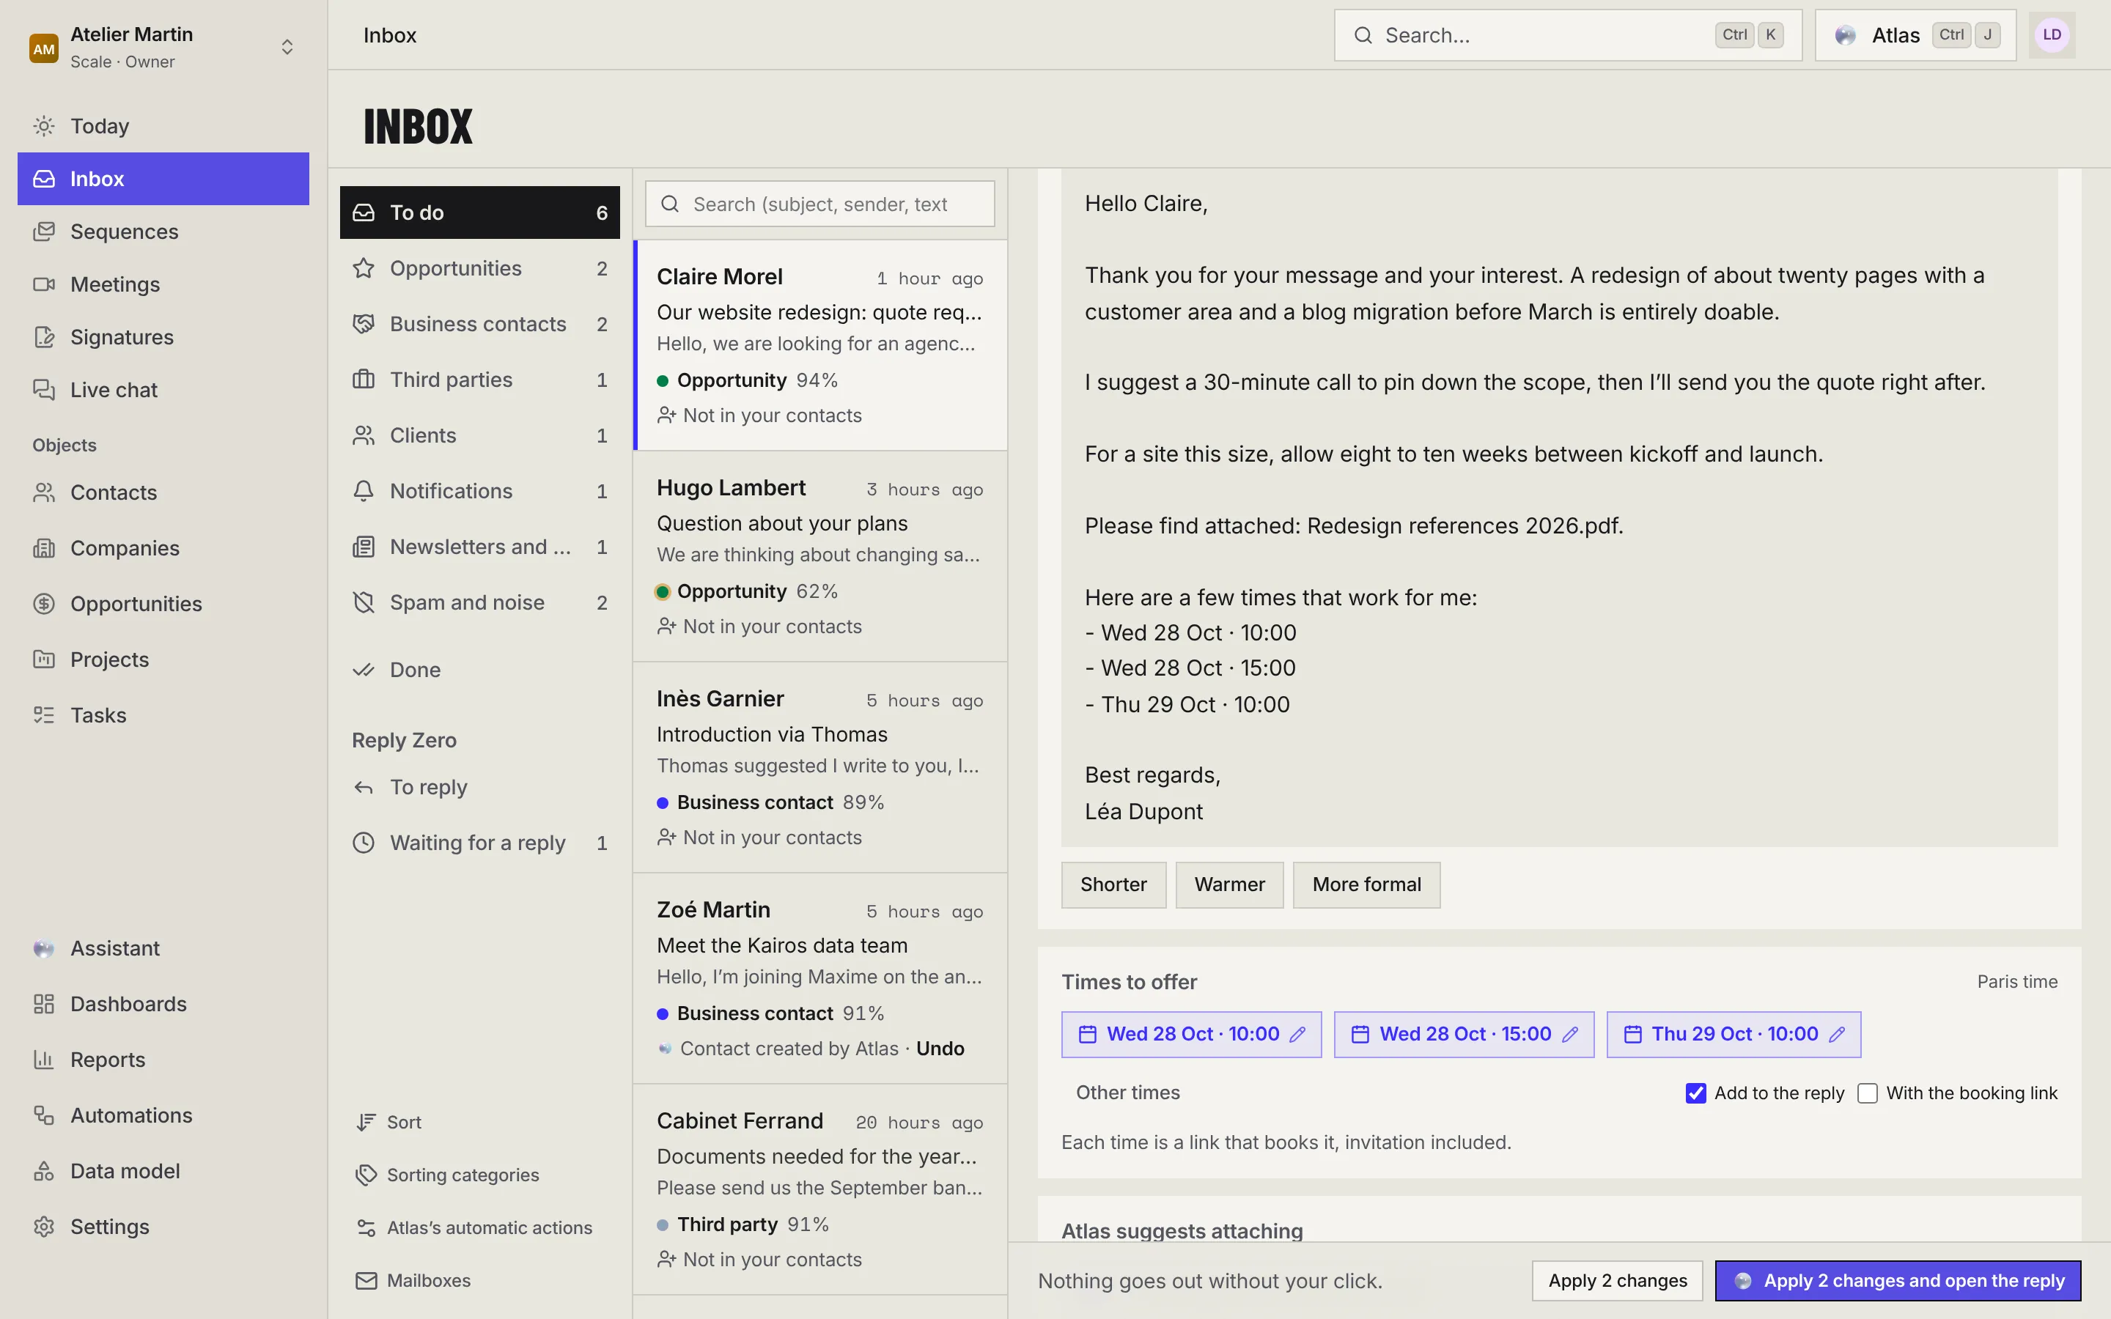
Task: Open Inès Garnier's introduction email
Action: coord(820,768)
